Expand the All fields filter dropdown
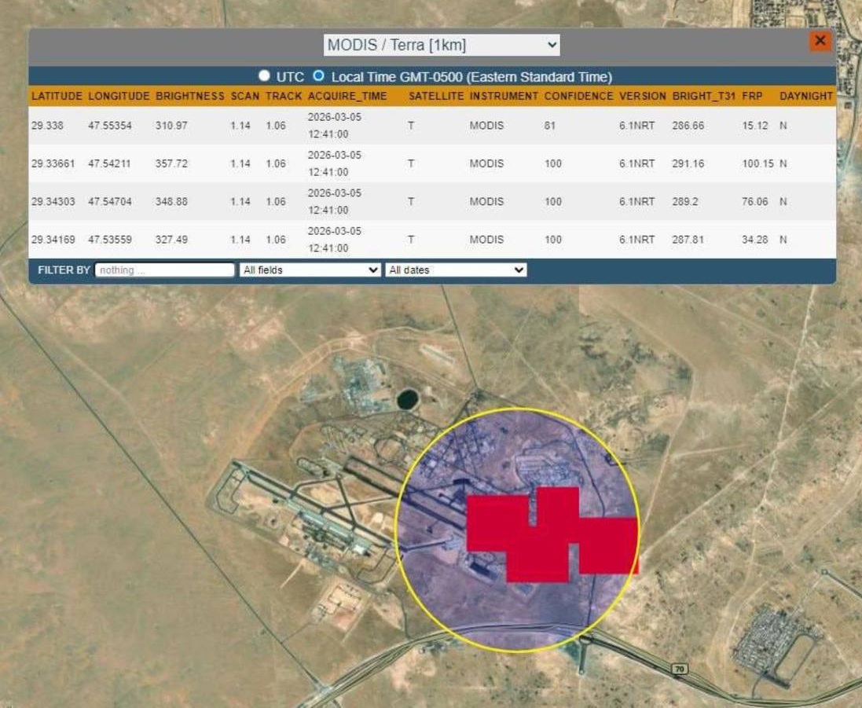Image resolution: width=862 pixels, height=708 pixels. coord(310,270)
